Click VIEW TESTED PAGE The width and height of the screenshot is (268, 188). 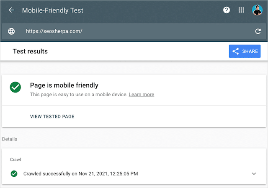[x=52, y=117]
